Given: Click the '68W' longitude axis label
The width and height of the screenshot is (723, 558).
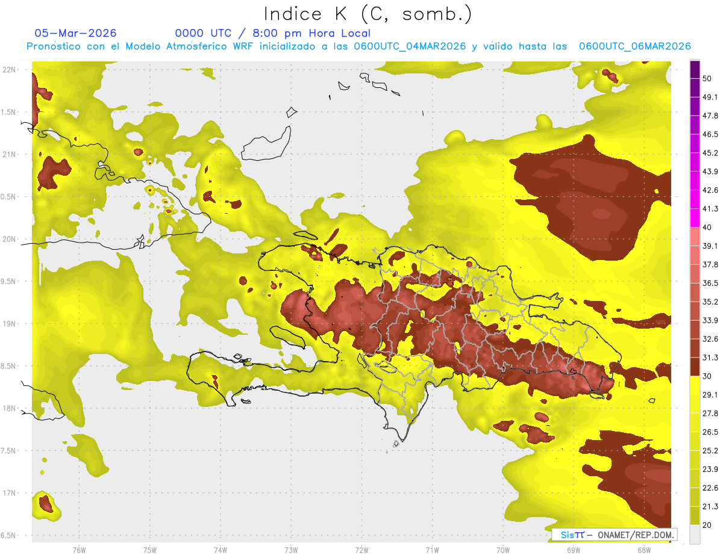Looking at the screenshot, I should tap(644, 549).
